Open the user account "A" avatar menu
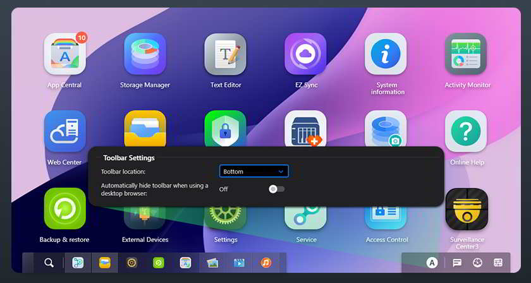Screen dimensions: 531x283 pos(432,263)
